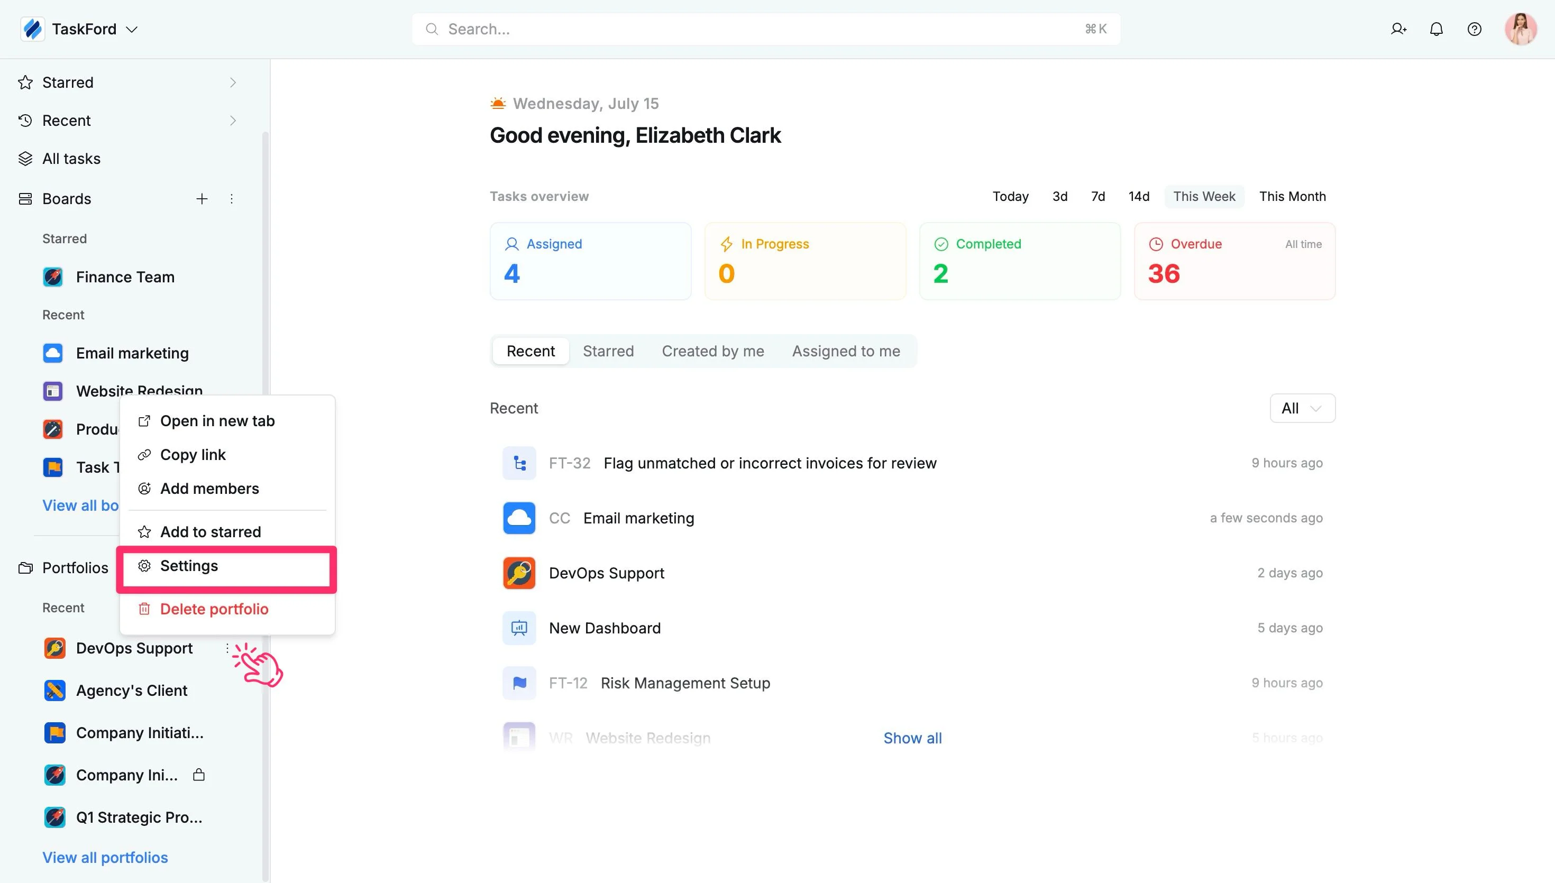Viewport: 1555px width, 883px height.
Task: Open the New Dashboard recent item
Action: [x=912, y=628]
